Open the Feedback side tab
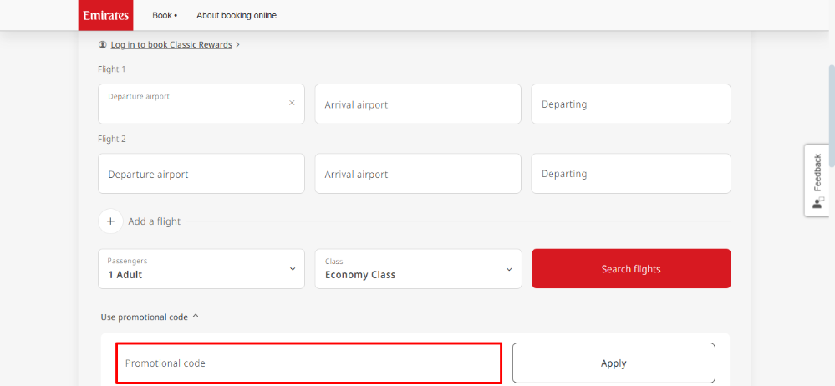This screenshot has width=835, height=386. [817, 180]
